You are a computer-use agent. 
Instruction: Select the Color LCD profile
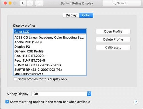50,32
